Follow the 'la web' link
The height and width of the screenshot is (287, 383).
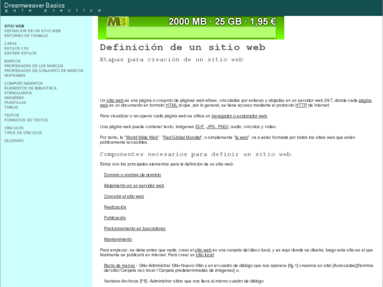(x=241, y=137)
